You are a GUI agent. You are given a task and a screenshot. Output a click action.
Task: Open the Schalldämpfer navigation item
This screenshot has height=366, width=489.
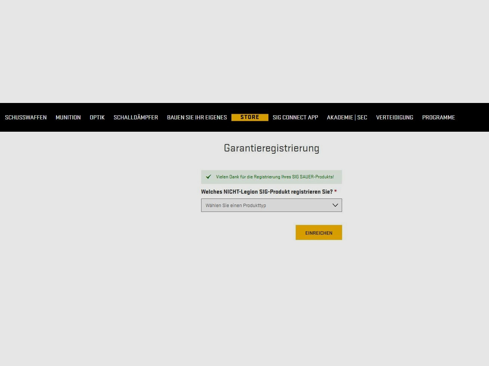136,118
